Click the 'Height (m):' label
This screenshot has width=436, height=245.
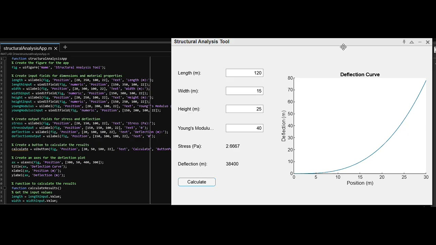pyautogui.click(x=189, y=109)
